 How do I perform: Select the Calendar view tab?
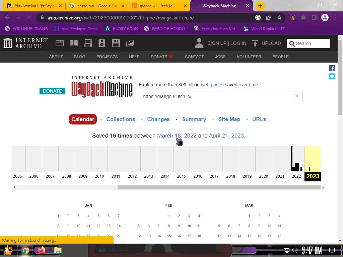83,119
